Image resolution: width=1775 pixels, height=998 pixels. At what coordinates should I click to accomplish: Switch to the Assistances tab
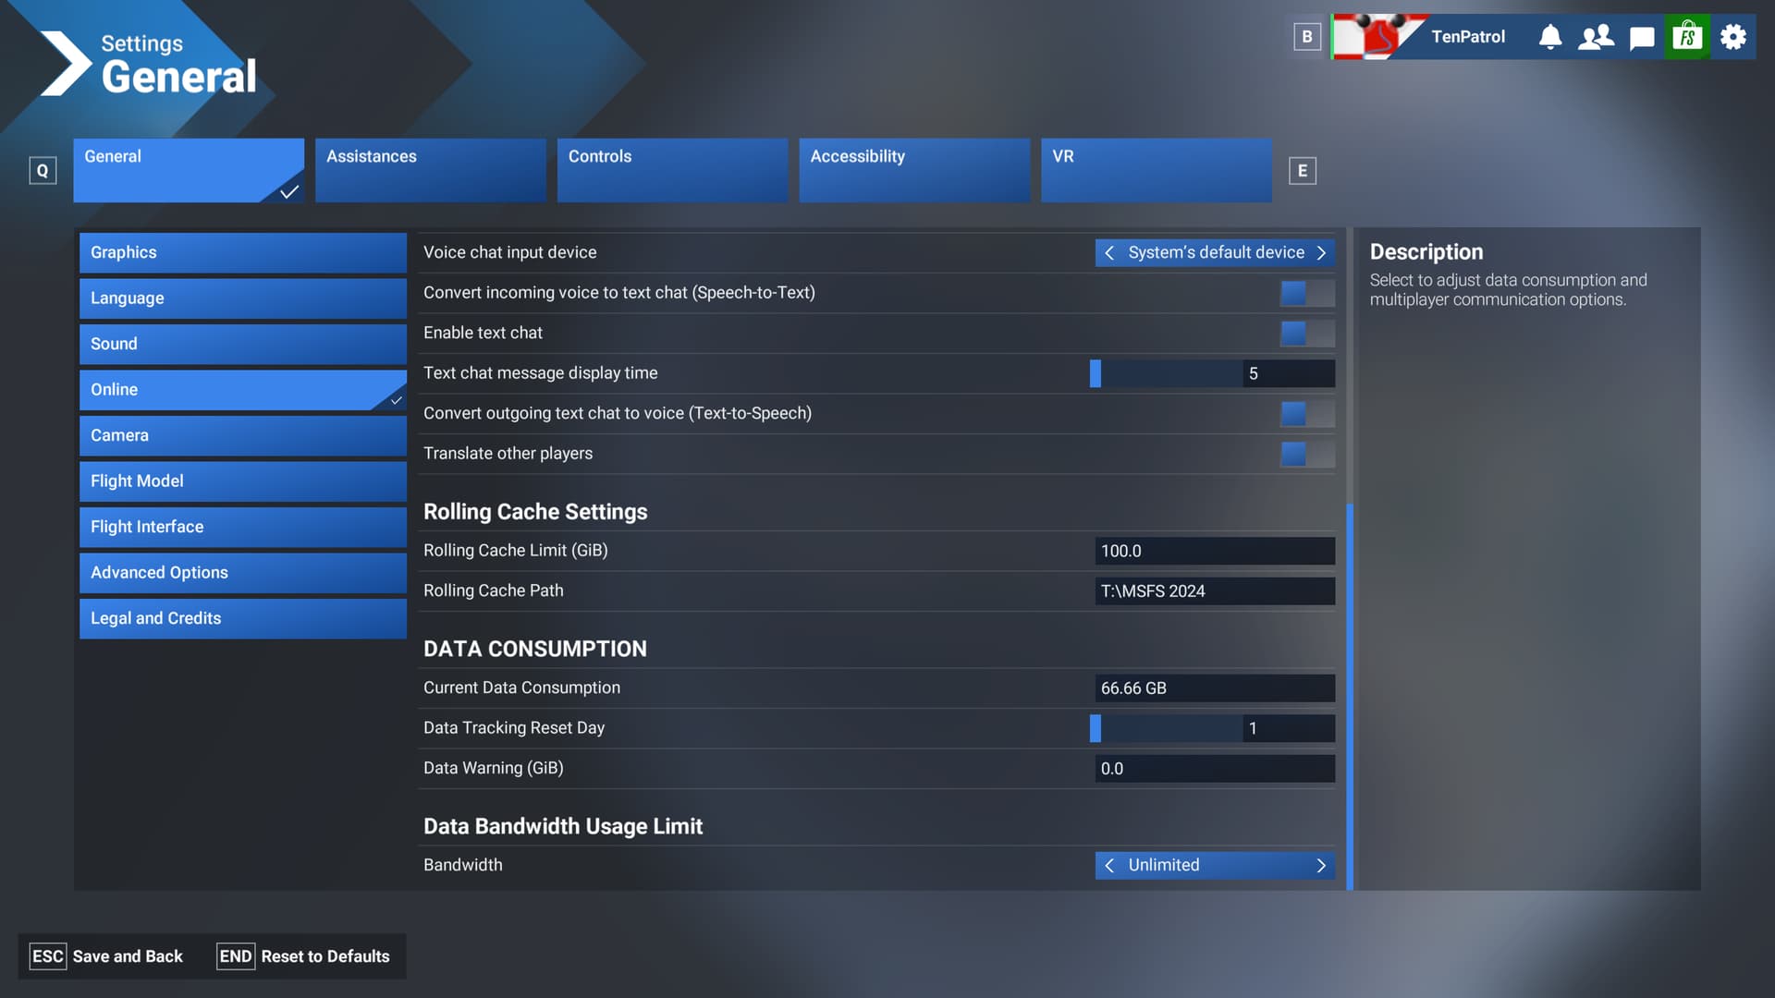(431, 170)
